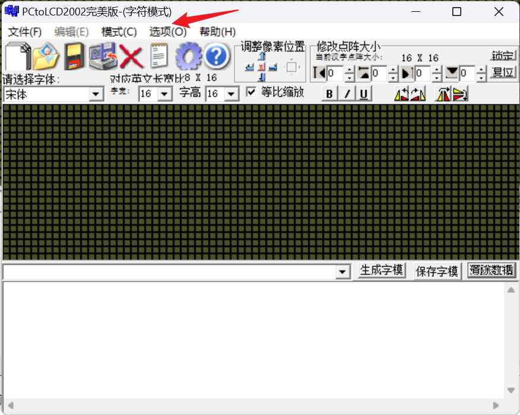Decrease bottom margin with its down spinner
520x415 pixels.
(x=481, y=78)
